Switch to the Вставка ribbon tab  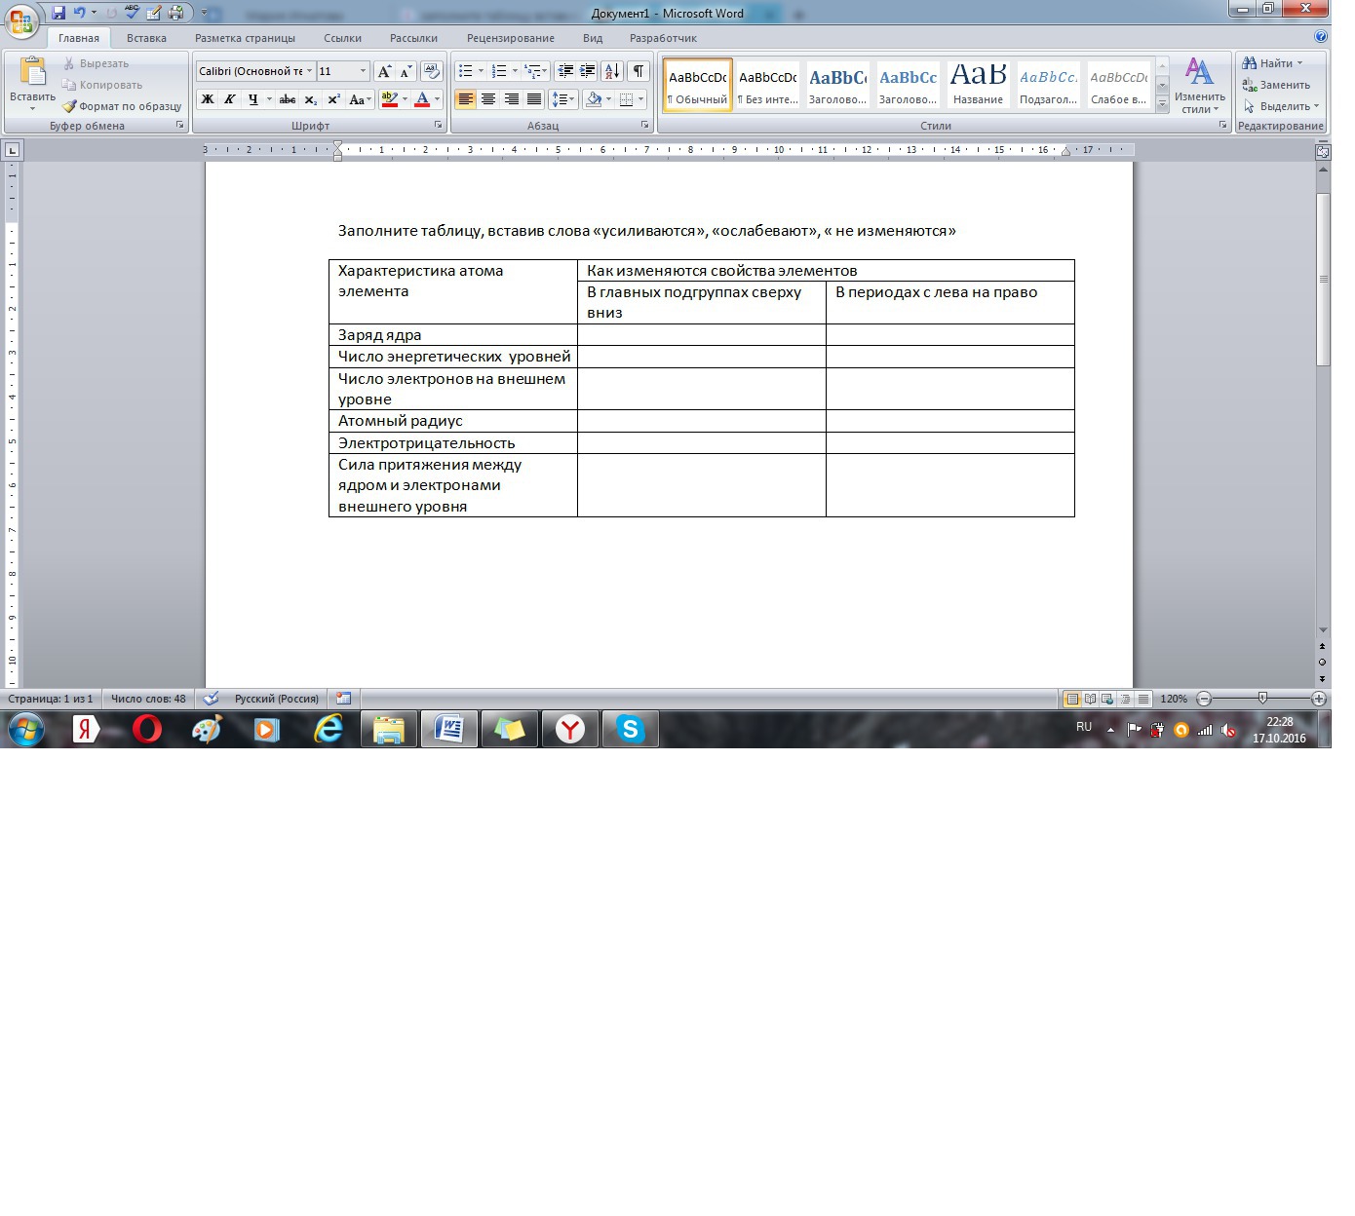pyautogui.click(x=146, y=38)
